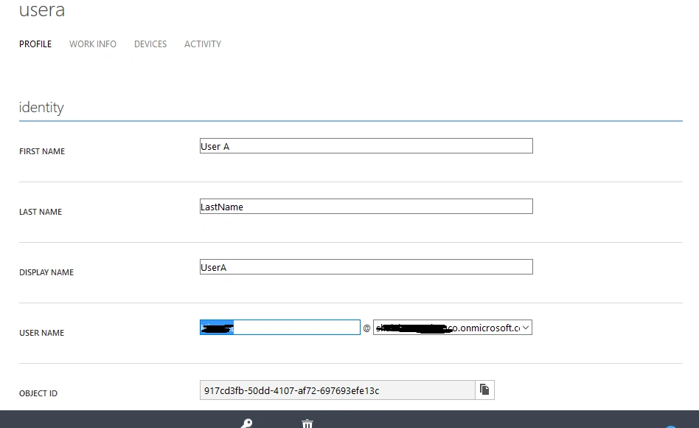Click the User Name text box
The width and height of the screenshot is (699, 428).
click(280, 328)
